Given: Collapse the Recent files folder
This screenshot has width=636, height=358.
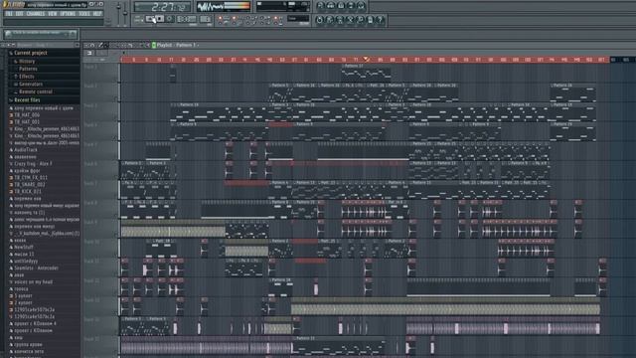Looking at the screenshot, I should click(x=27, y=99).
